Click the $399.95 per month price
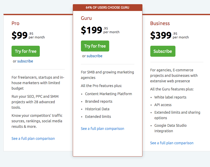The height and width of the screenshot is (167, 210). click(169, 35)
